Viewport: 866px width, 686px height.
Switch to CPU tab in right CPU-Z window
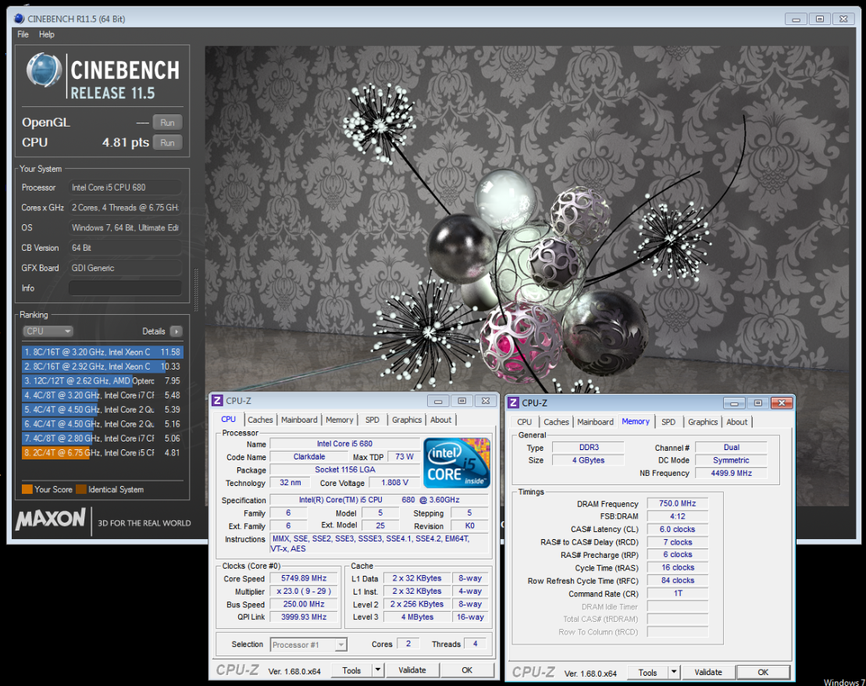pos(524,422)
